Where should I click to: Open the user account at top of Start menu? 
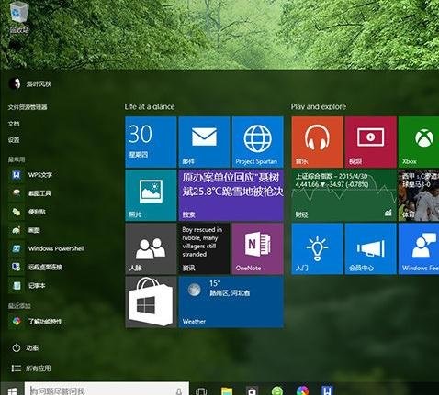[x=30, y=83]
